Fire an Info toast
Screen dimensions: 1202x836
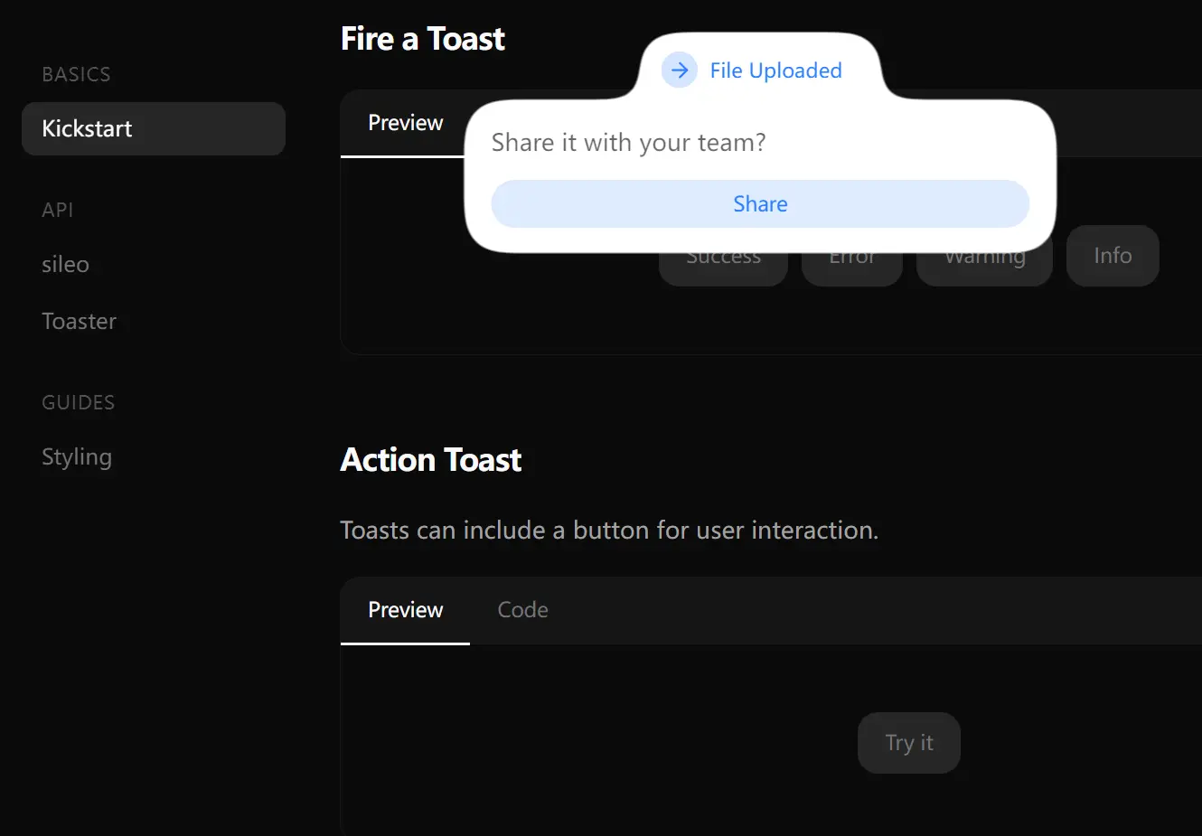[x=1113, y=256]
